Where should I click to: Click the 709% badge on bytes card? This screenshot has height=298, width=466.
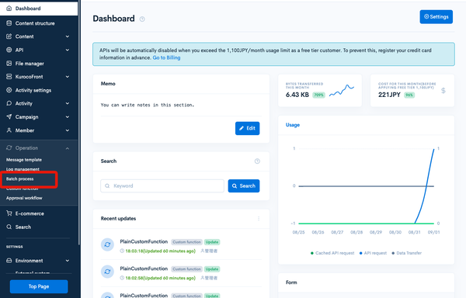(x=318, y=95)
